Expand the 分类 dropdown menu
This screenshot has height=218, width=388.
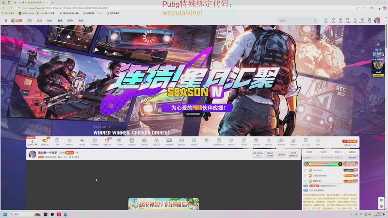coord(49,20)
